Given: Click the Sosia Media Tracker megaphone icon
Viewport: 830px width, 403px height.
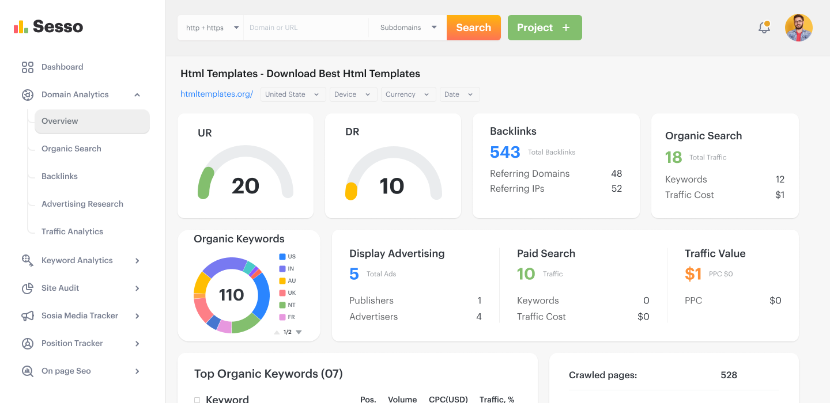Looking at the screenshot, I should pyautogui.click(x=27, y=315).
